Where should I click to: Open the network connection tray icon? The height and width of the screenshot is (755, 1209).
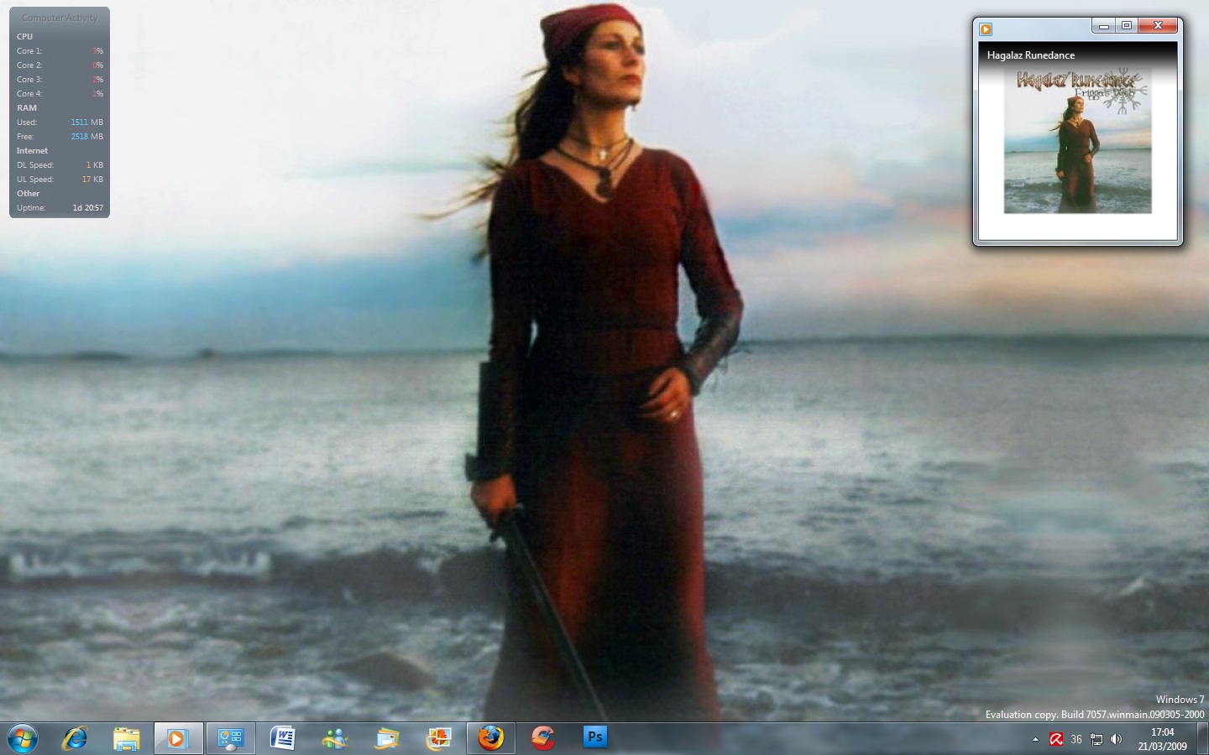click(x=1096, y=739)
